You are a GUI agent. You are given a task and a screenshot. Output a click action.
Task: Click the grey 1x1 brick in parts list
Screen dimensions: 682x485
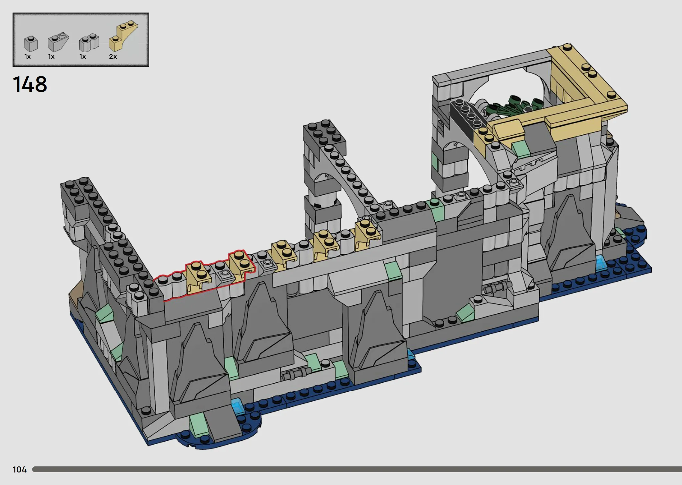click(x=31, y=44)
